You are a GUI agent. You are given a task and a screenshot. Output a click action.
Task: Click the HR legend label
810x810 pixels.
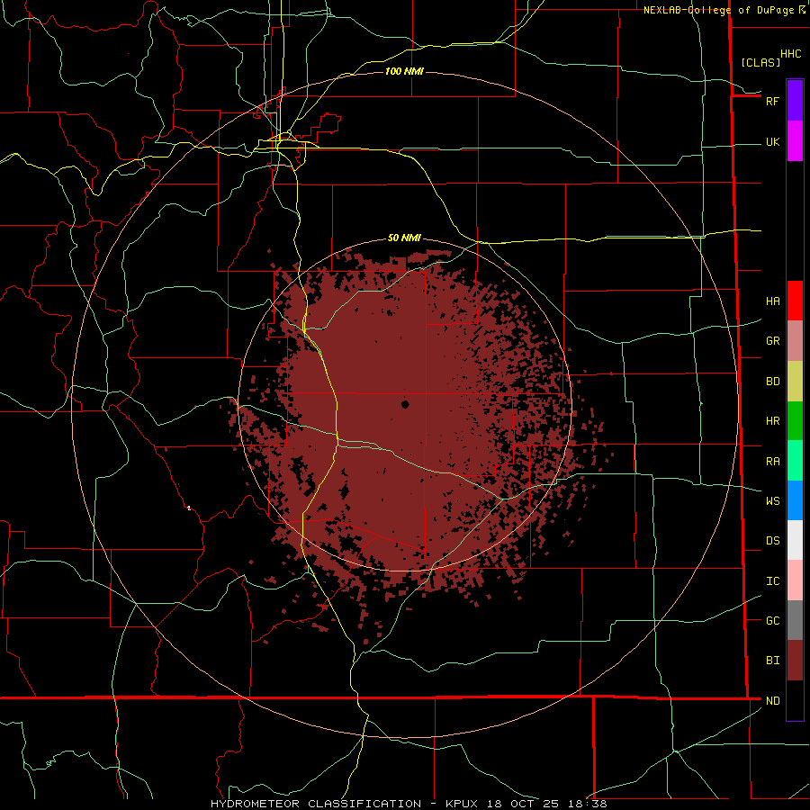coord(772,421)
